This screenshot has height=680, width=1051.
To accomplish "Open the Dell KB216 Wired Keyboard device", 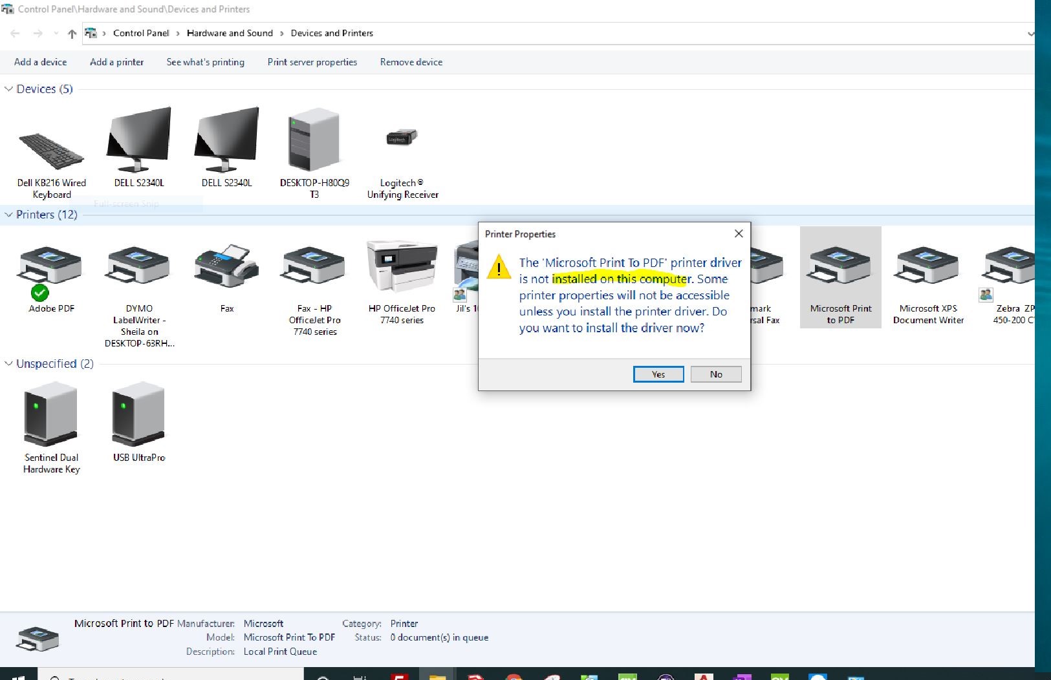I will tap(51, 153).
